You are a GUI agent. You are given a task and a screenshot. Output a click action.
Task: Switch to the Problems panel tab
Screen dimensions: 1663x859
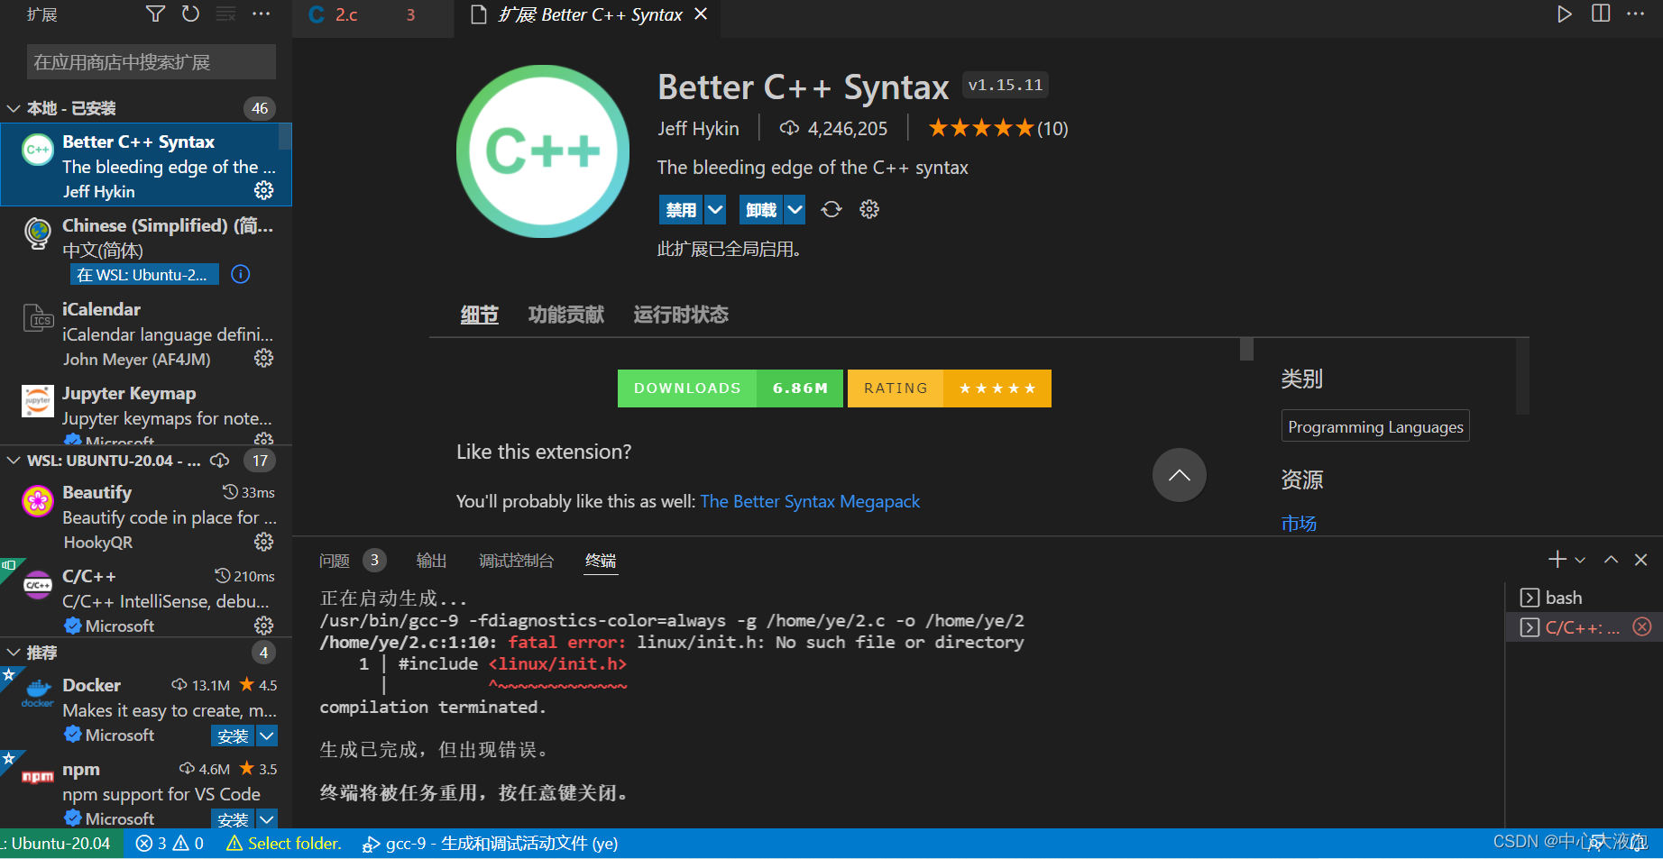coord(335,561)
